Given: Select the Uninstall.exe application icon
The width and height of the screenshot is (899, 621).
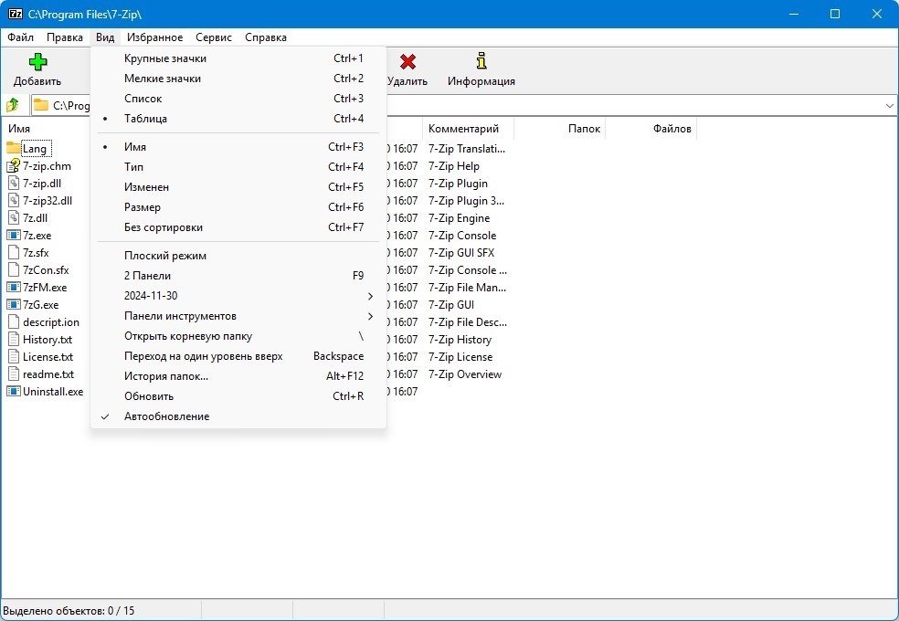Looking at the screenshot, I should point(13,391).
